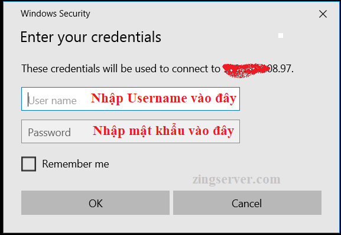Focus the Password input field
Screen dimensions: 341x235
click(131, 131)
